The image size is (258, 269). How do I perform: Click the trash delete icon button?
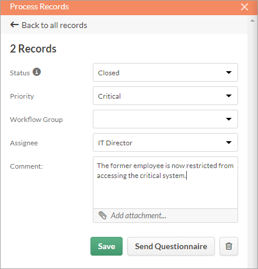click(229, 246)
